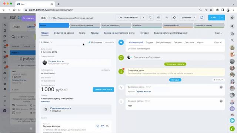This screenshot has width=237, height=133.
Task: Open dropdown arrow next to Счет покупателю
Action: (143, 17)
